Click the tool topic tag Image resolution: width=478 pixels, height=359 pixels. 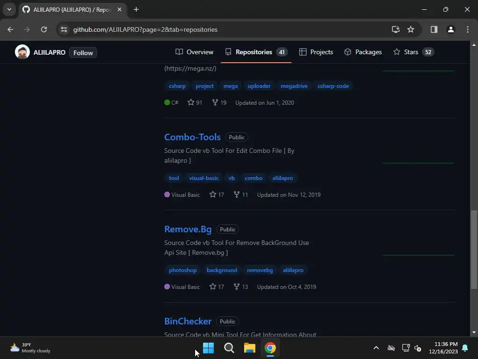pyautogui.click(x=174, y=178)
